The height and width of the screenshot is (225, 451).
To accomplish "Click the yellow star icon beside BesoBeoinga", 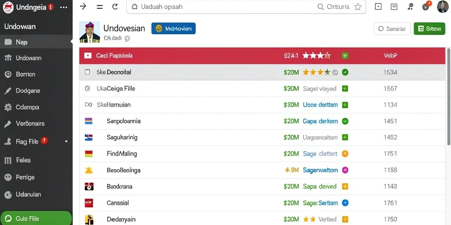I will [89, 170].
